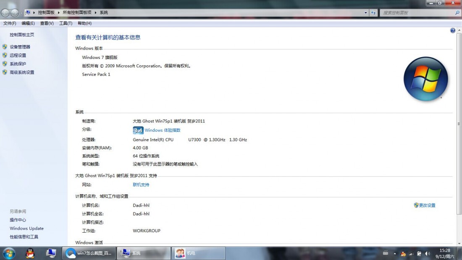The image size is (462, 260).
Task: Click the shield icon beside 系统保护
Action: click(x=5, y=64)
